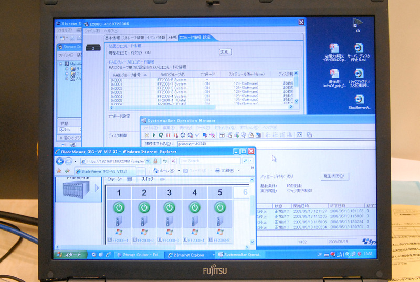Screen dimensions: 420x282
Task: Select the blade chassis thumbnail in BladeViewer
Action: [x=76, y=189]
